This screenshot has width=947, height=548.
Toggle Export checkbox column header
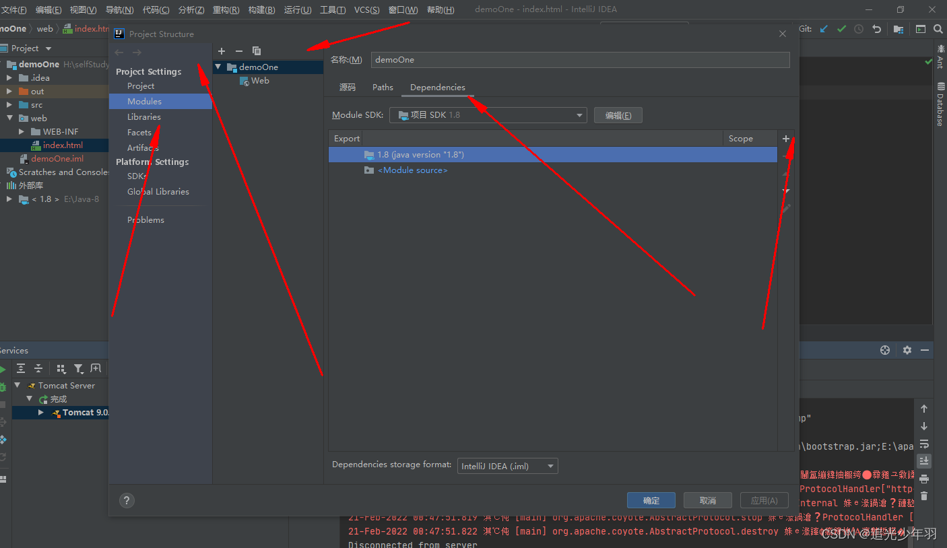click(346, 138)
